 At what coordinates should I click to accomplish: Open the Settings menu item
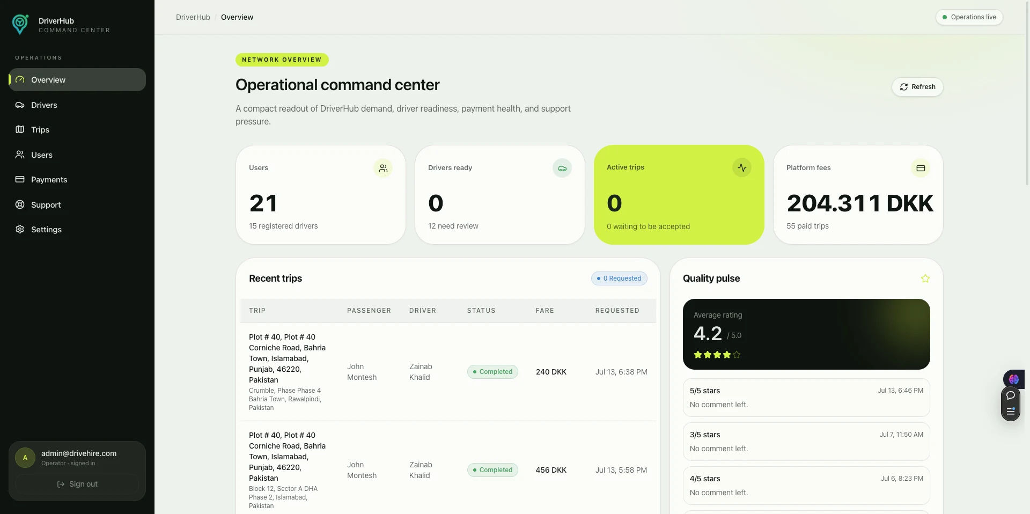point(77,229)
